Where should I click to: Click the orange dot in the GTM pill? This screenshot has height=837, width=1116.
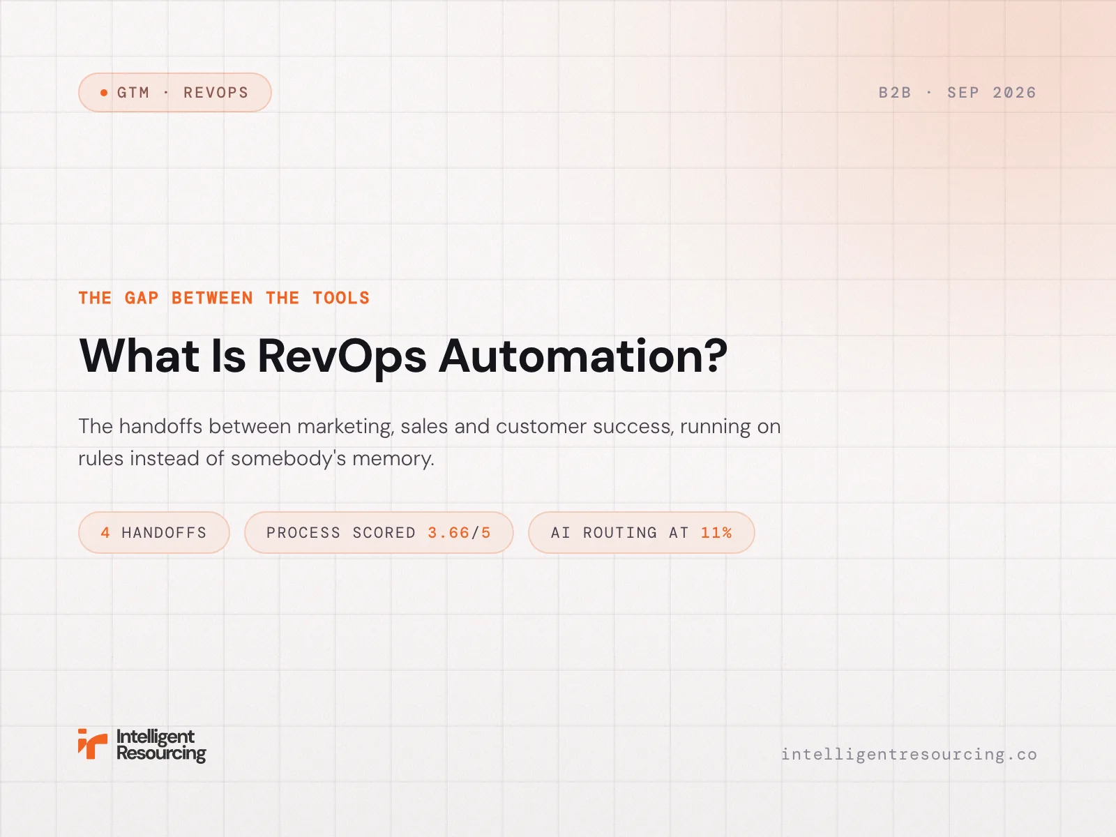104,92
